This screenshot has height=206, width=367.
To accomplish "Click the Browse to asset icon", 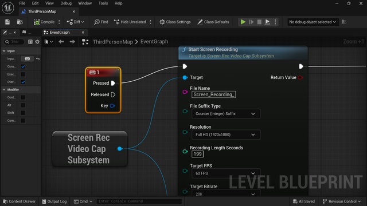I will pos(20,22).
